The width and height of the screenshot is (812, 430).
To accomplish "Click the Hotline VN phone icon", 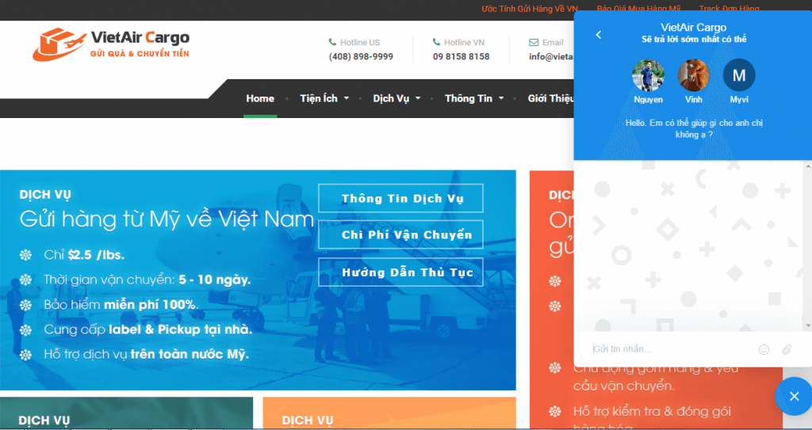I will 436,42.
